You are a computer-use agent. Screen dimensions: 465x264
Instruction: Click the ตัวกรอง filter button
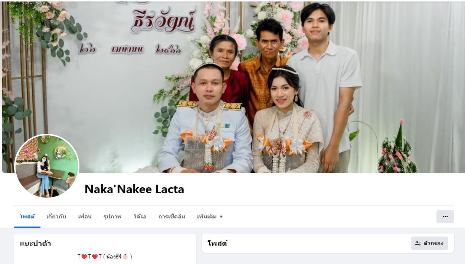pos(429,243)
